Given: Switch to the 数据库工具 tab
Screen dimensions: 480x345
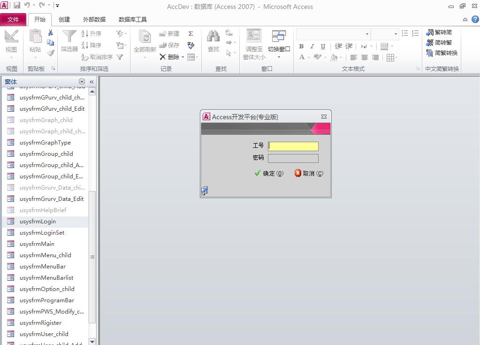Looking at the screenshot, I should point(132,20).
